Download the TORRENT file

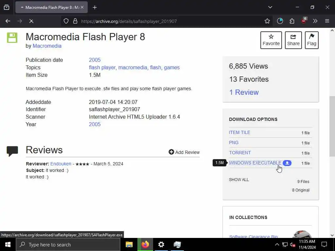click(240, 153)
